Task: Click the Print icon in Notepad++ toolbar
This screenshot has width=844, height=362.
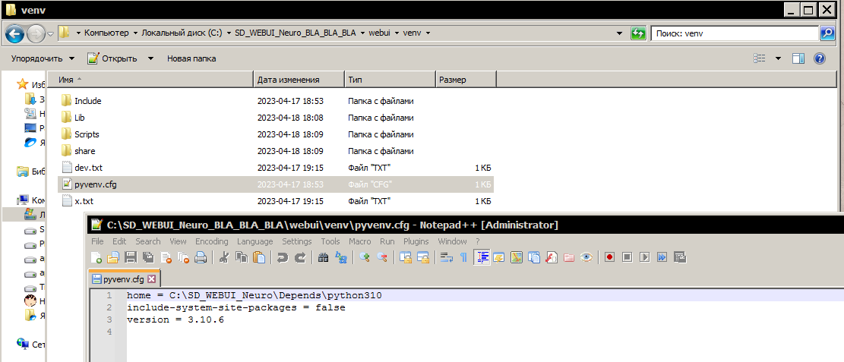Action: coord(201,257)
